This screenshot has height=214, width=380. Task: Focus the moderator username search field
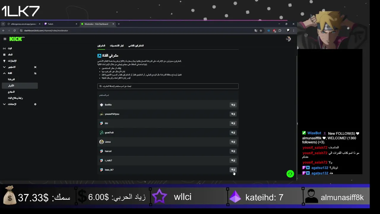(x=168, y=86)
